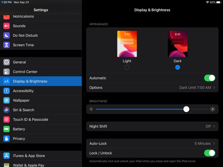Open Do Not Disturb settings
Screen dimensions: 223x167
click(41, 35)
